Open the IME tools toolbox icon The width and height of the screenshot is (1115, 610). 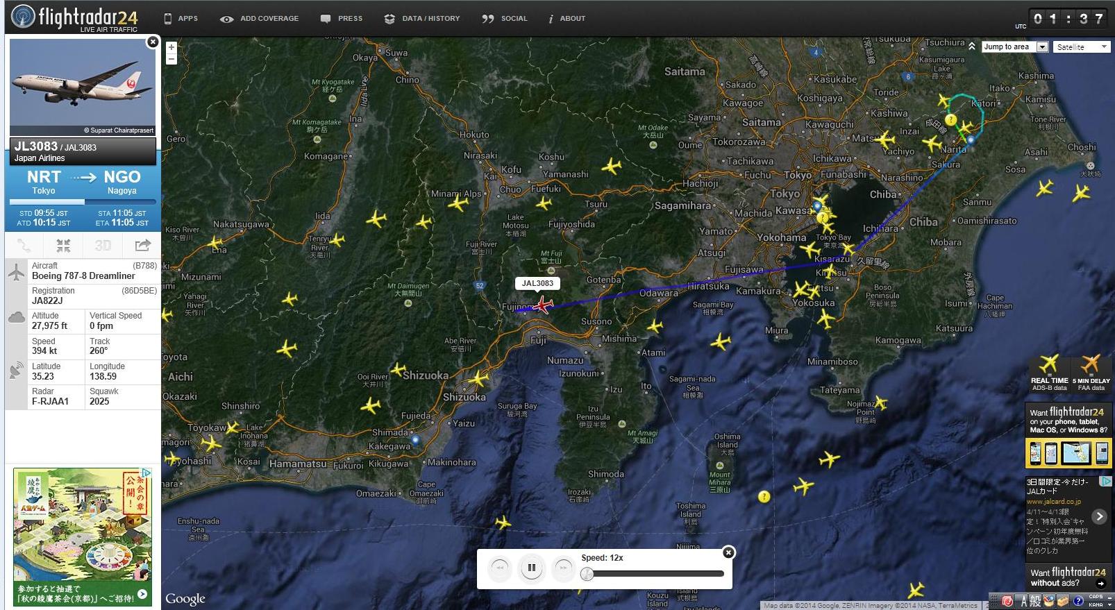(1063, 602)
